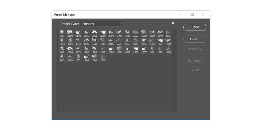Choose the brush preset labeled 1571
The image size is (265, 127).
pyautogui.click(x=79, y=50)
